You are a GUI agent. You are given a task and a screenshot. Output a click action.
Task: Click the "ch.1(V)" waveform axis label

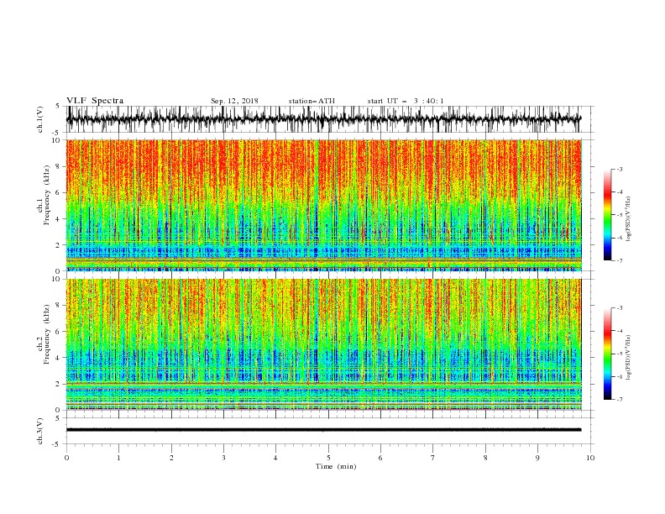[x=40, y=119]
